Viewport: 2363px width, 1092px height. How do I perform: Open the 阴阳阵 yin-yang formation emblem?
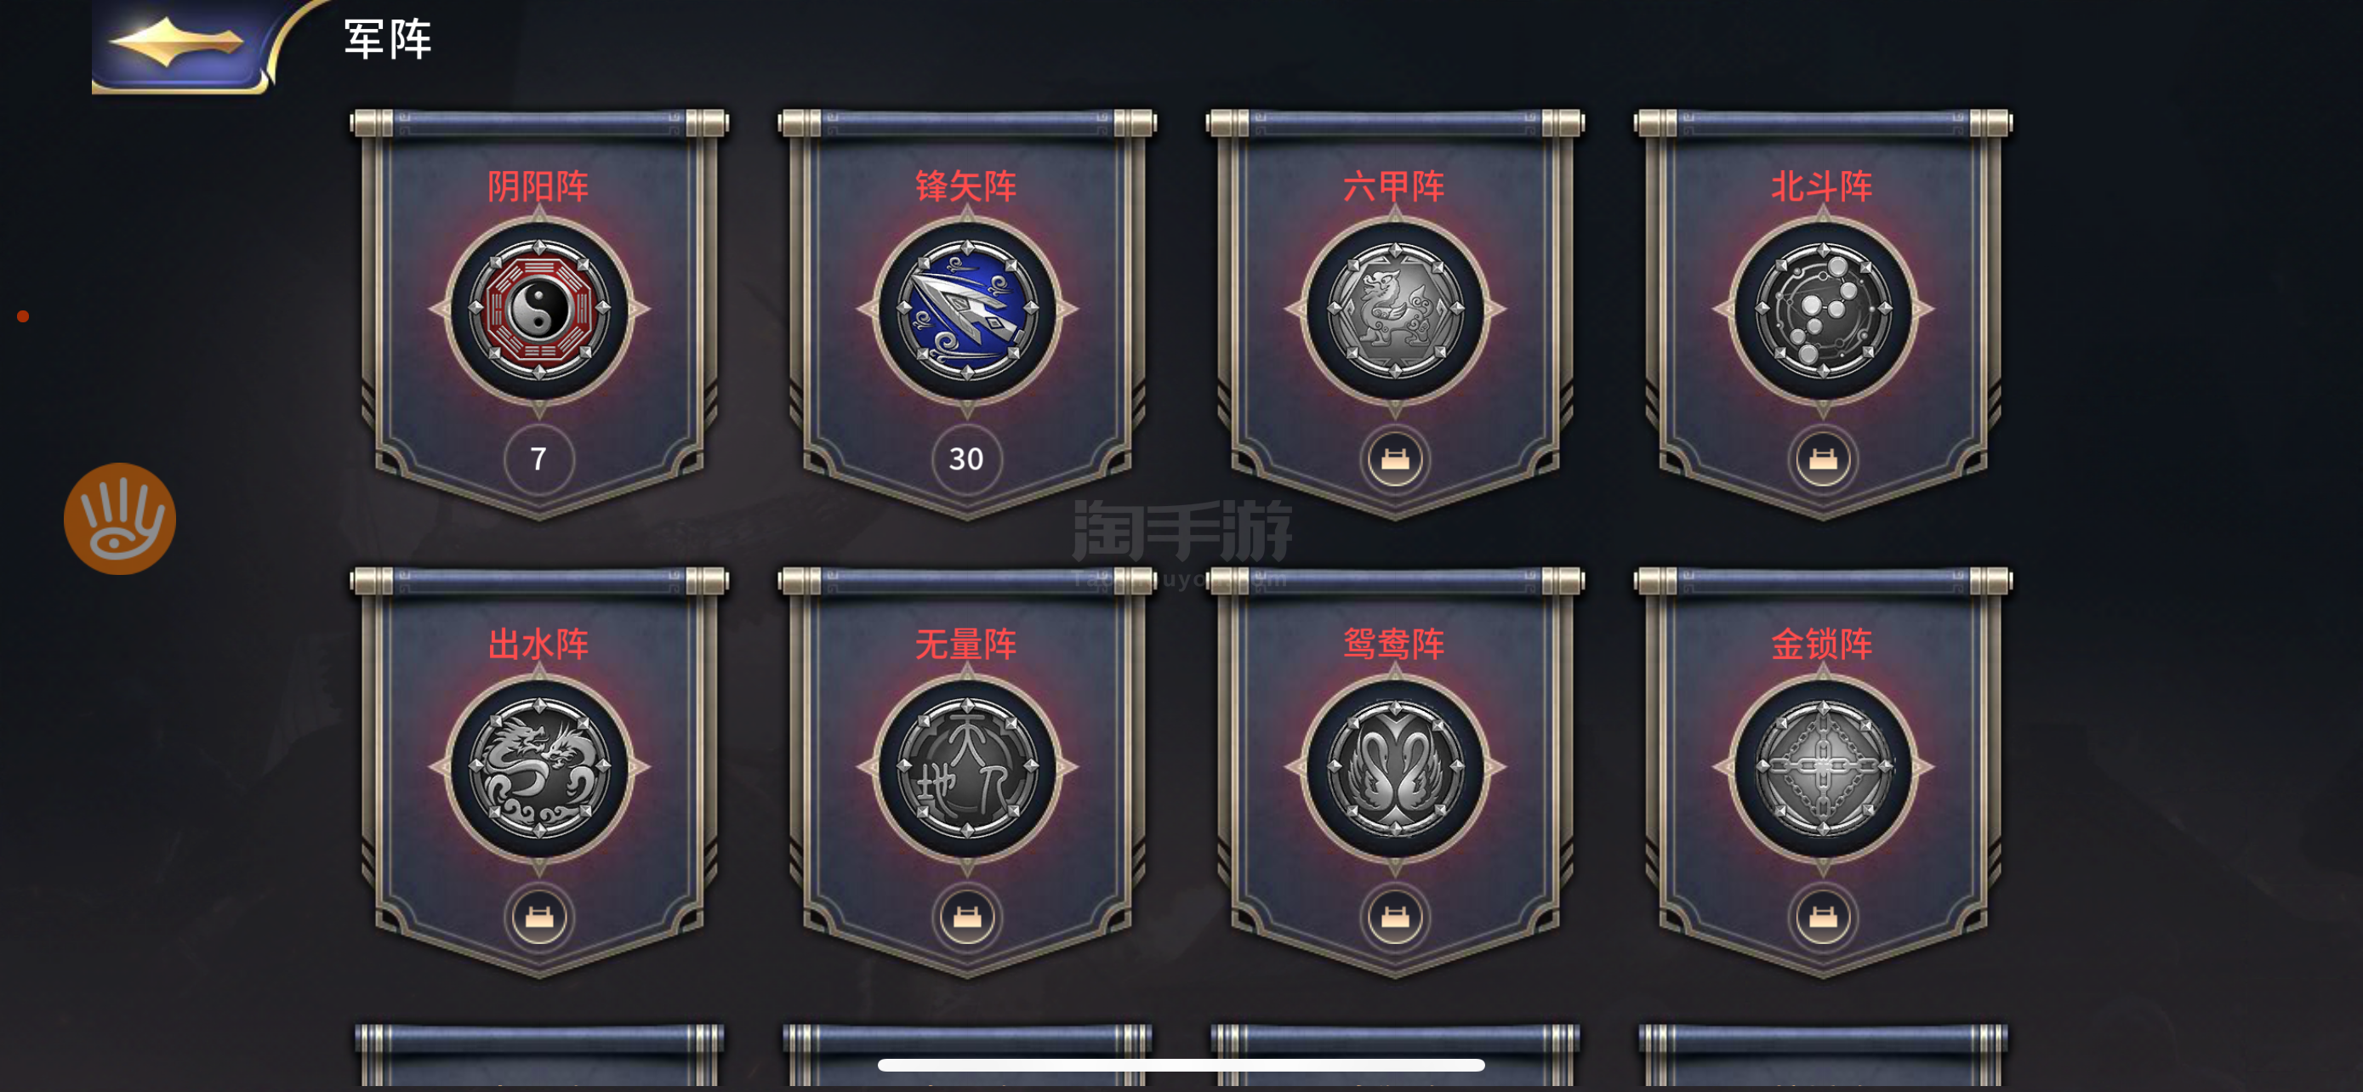pyautogui.click(x=539, y=308)
